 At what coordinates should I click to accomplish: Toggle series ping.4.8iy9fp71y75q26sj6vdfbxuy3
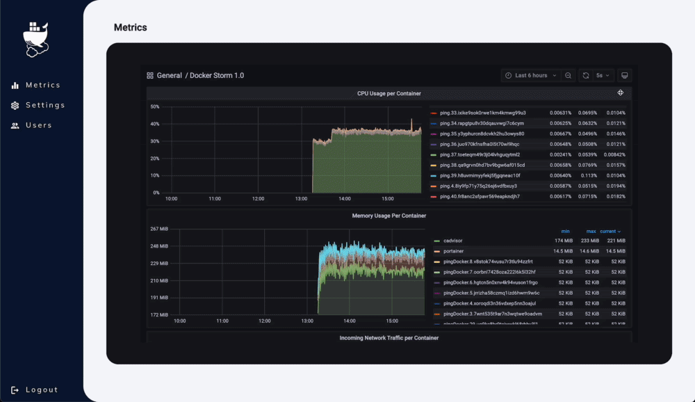coord(478,186)
